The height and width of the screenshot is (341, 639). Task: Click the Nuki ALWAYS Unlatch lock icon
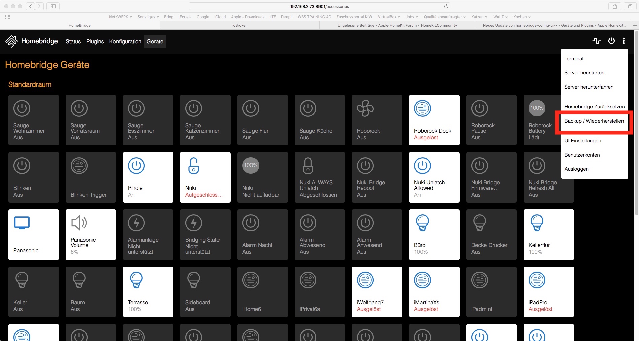pos(308,166)
